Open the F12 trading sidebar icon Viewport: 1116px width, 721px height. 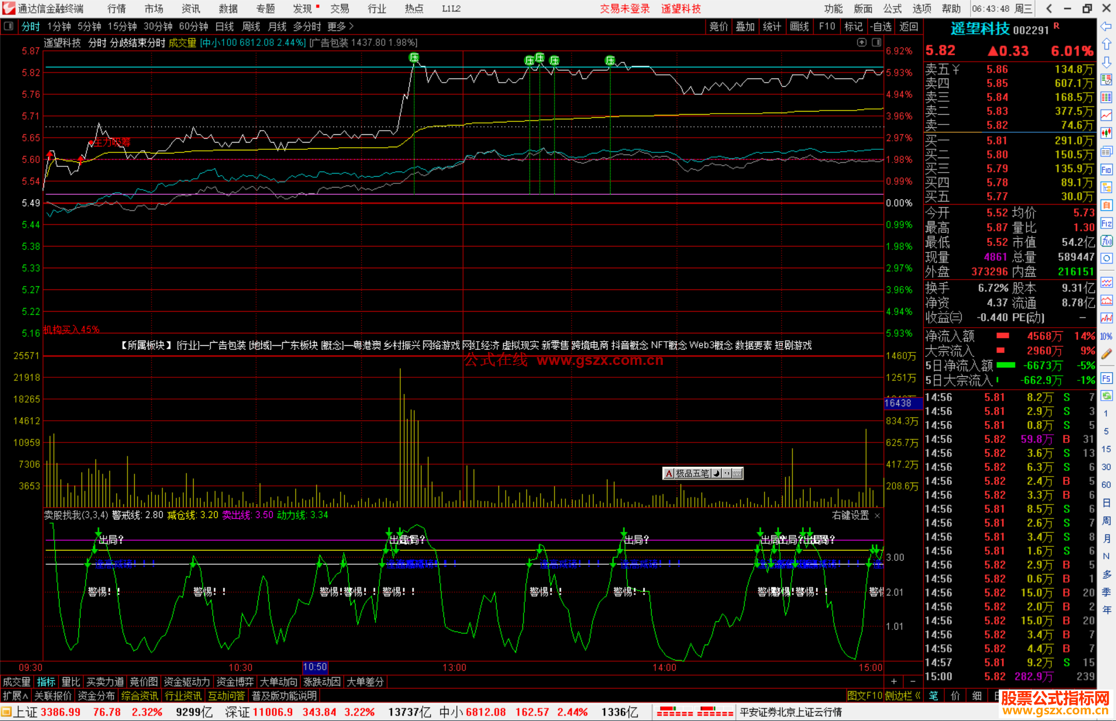click(x=1106, y=223)
